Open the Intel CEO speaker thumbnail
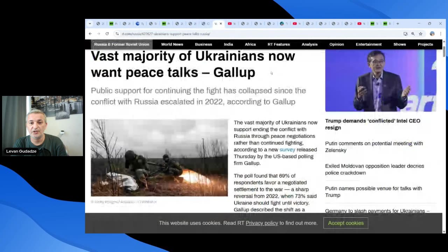This screenshot has width=448, height=252. coord(381,80)
